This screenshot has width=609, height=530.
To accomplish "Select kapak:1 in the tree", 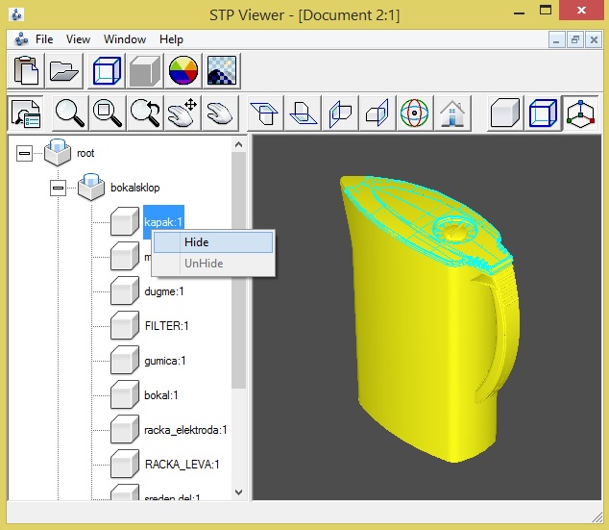I will point(163,222).
